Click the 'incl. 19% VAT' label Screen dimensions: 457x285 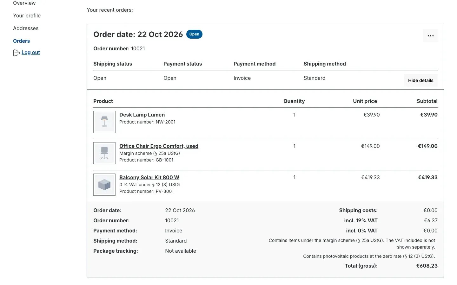point(361,221)
